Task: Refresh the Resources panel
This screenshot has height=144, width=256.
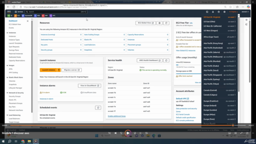Action: coord(166,23)
